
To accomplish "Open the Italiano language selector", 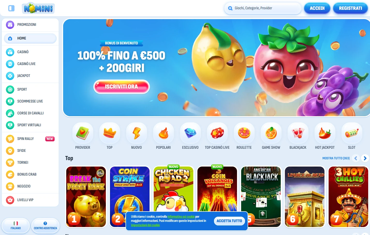I will point(16,225).
